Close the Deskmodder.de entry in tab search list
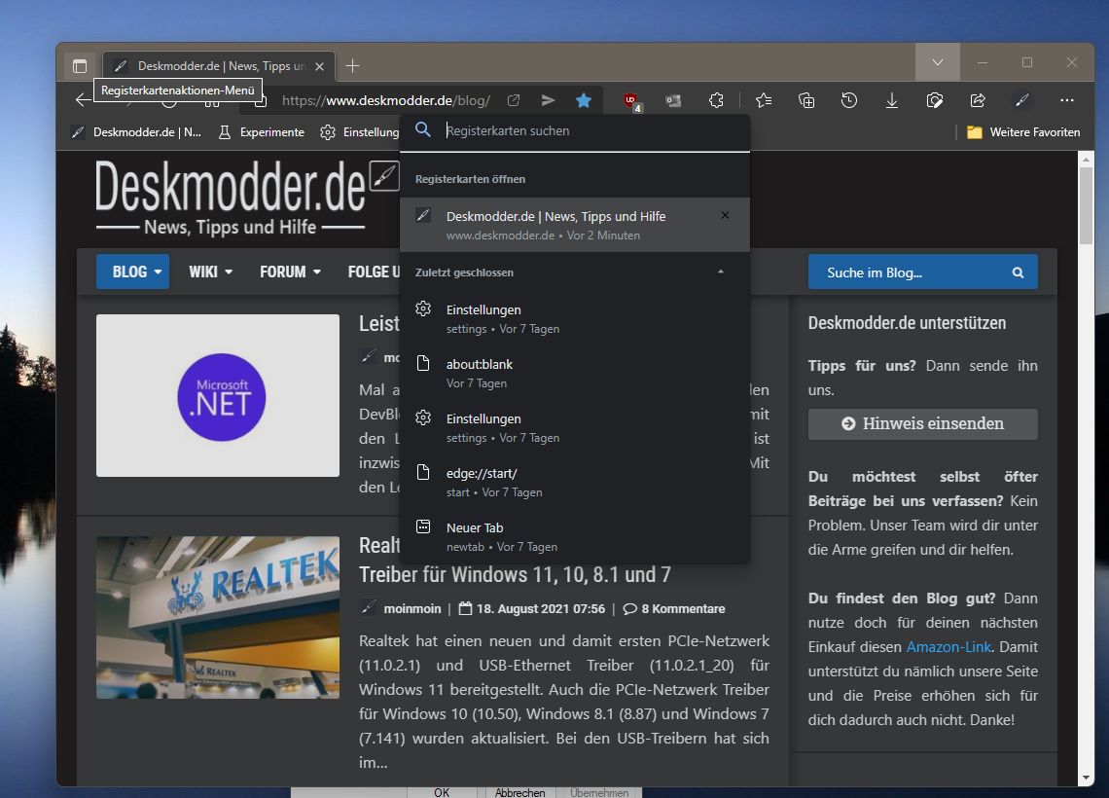The height and width of the screenshot is (798, 1109). point(725,215)
